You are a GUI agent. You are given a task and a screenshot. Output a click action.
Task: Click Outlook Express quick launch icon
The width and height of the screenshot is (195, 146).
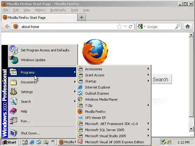tap(39, 142)
